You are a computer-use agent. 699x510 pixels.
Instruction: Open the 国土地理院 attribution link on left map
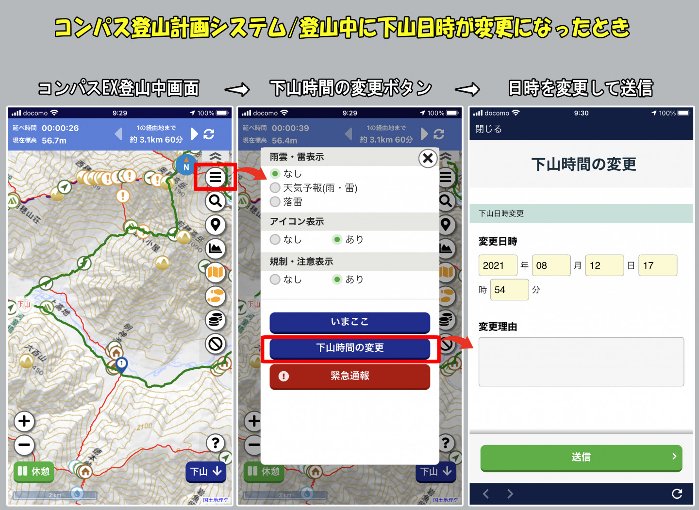pos(216,500)
